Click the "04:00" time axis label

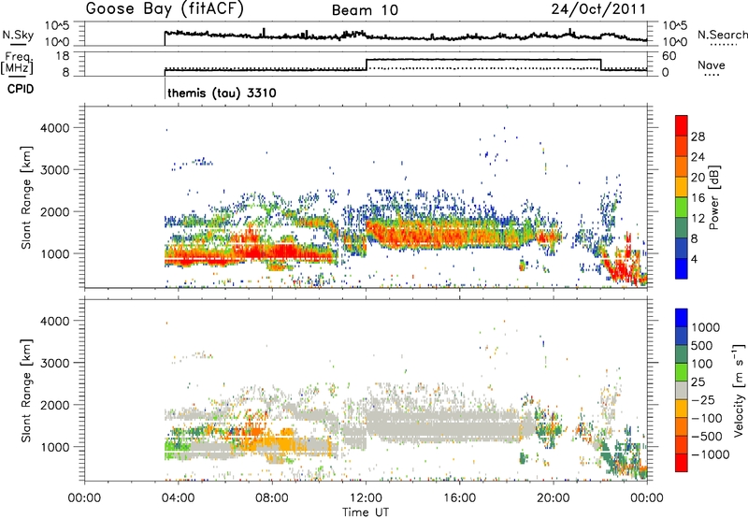(x=178, y=498)
